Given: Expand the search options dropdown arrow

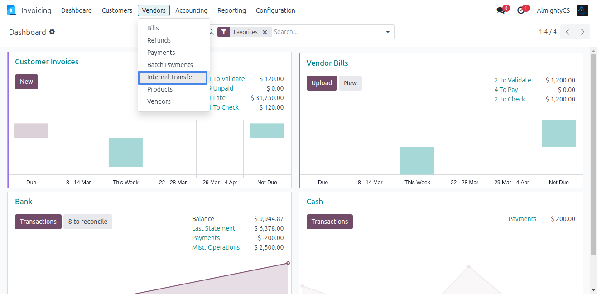Looking at the screenshot, I should pyautogui.click(x=388, y=32).
